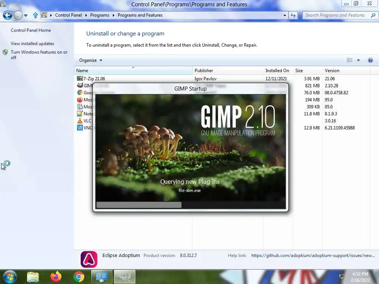Image resolution: width=379 pixels, height=284 pixels.
Task: Refresh the address bar view
Action: [x=293, y=15]
